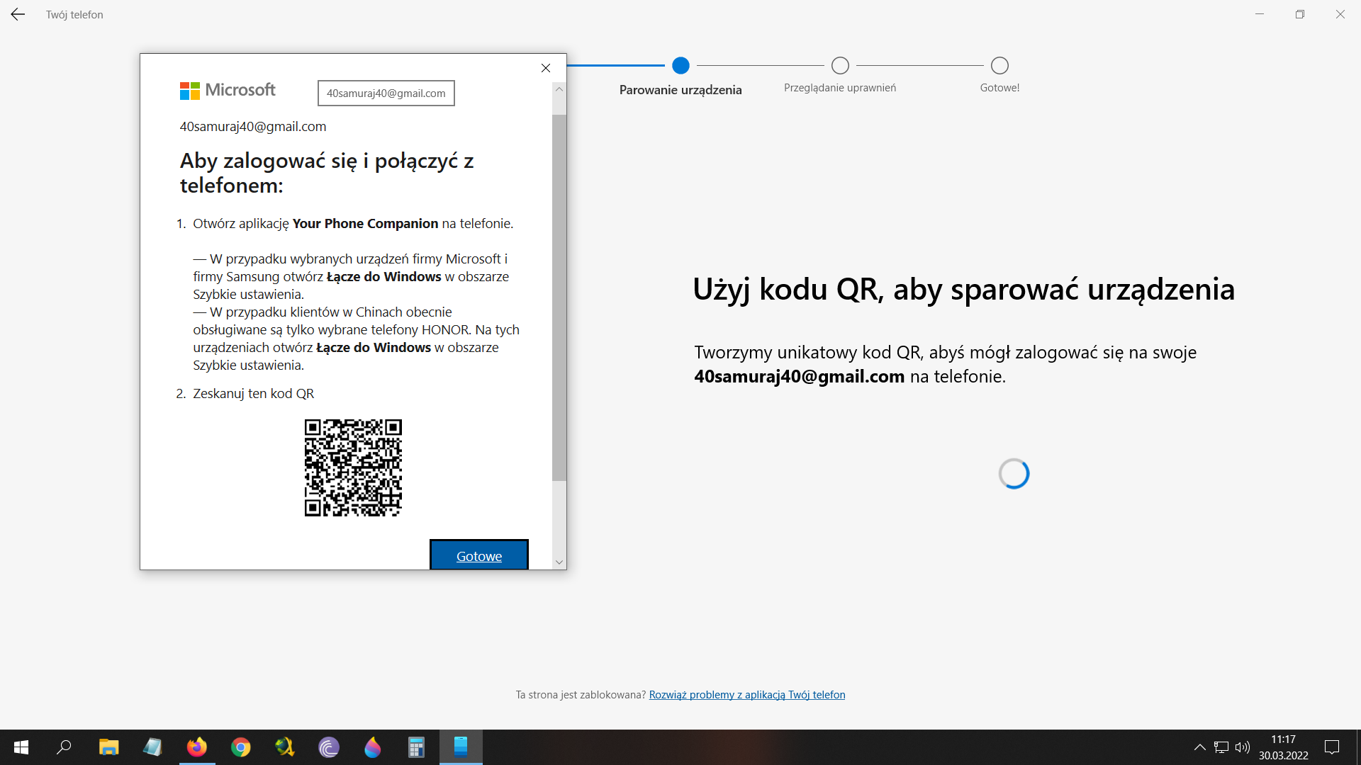Click the Gotowe button
The height and width of the screenshot is (765, 1361).
[x=479, y=556]
